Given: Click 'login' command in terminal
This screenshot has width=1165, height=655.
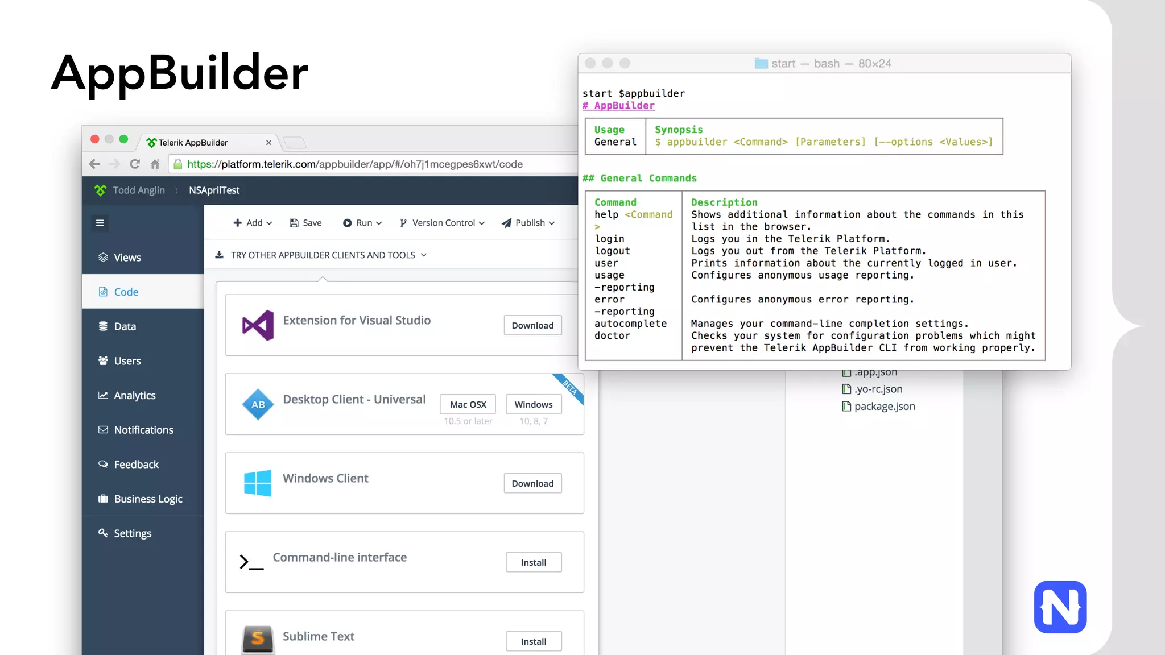Looking at the screenshot, I should click(x=609, y=239).
